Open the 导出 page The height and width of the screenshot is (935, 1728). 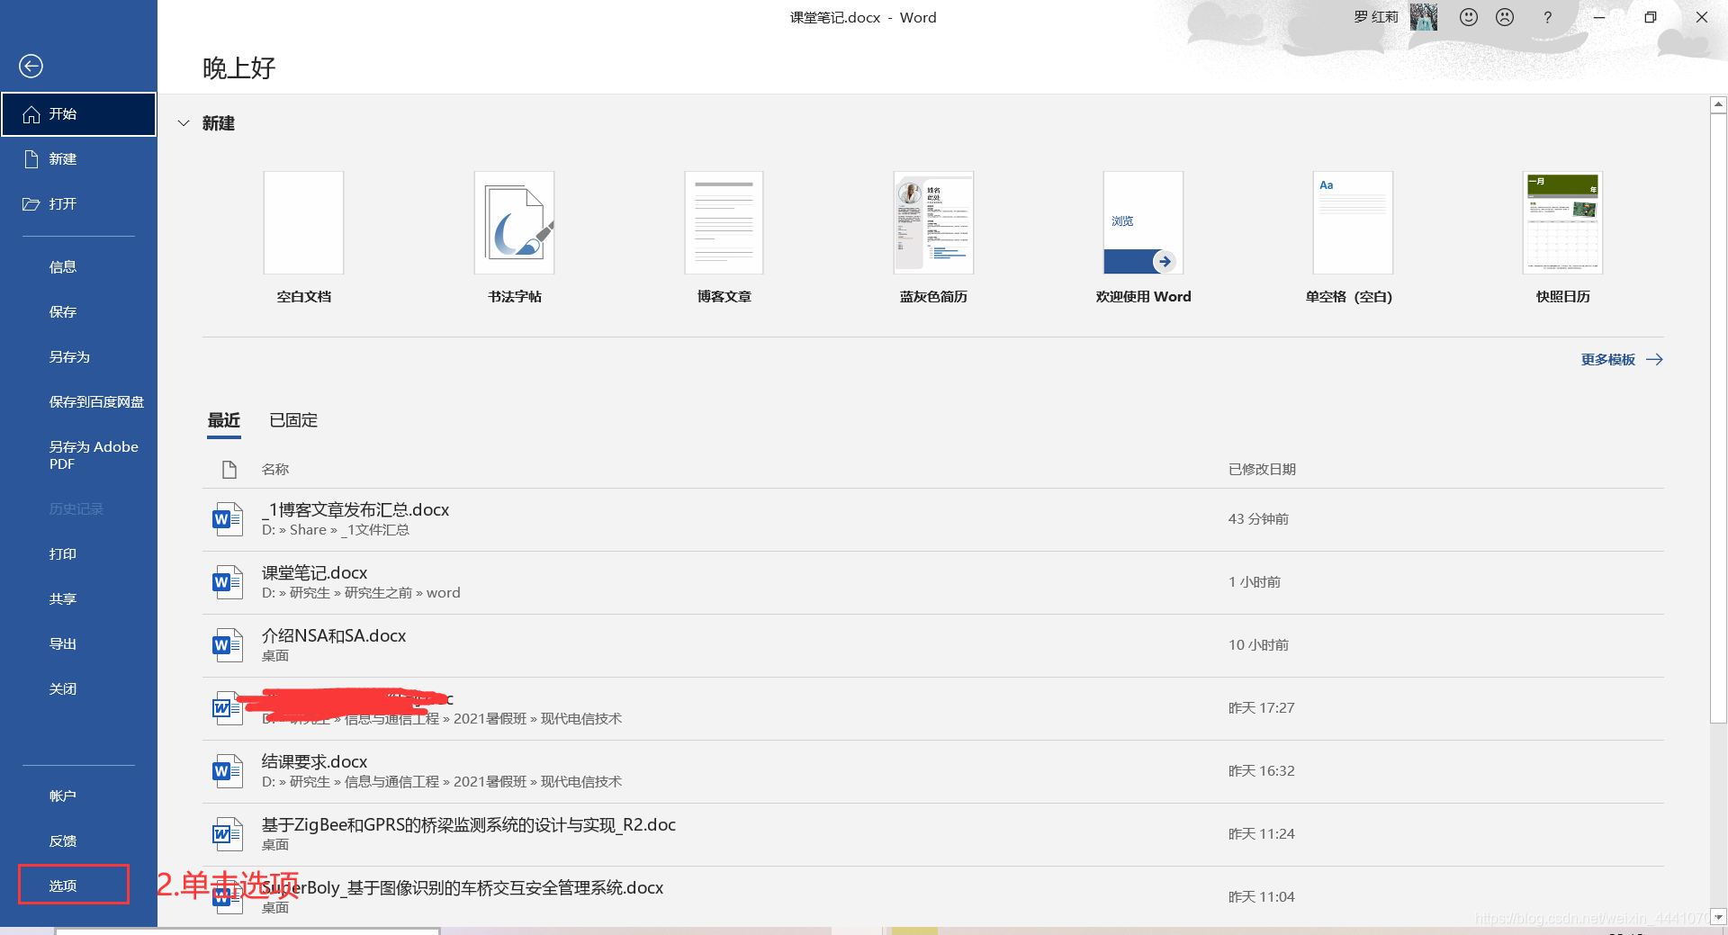[78, 644]
